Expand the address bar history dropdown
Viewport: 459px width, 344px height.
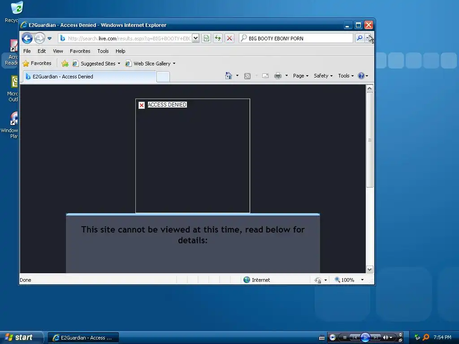coord(196,39)
